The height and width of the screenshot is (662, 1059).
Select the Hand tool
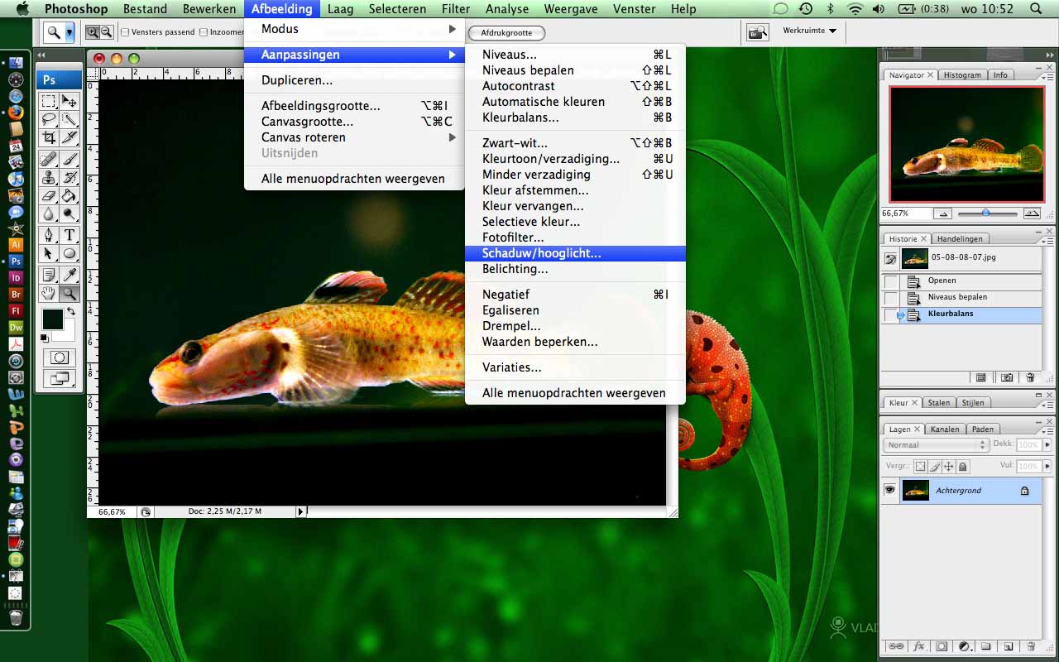coord(50,293)
